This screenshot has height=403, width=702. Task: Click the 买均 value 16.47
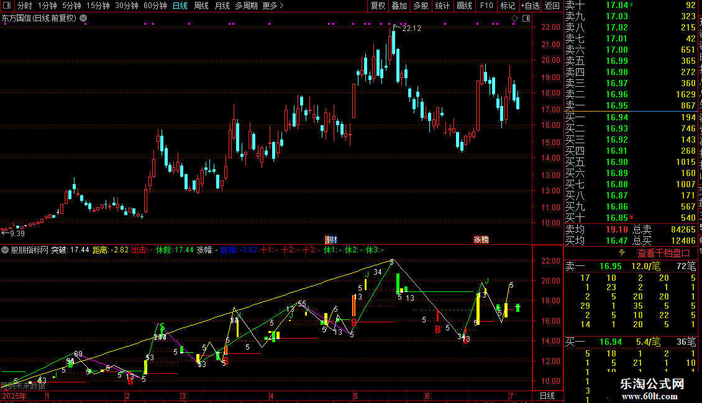click(616, 241)
